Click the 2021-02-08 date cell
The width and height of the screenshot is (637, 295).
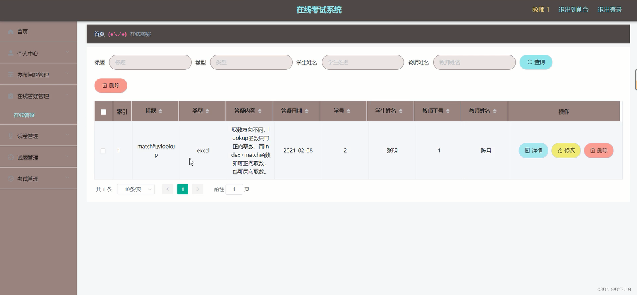298,150
